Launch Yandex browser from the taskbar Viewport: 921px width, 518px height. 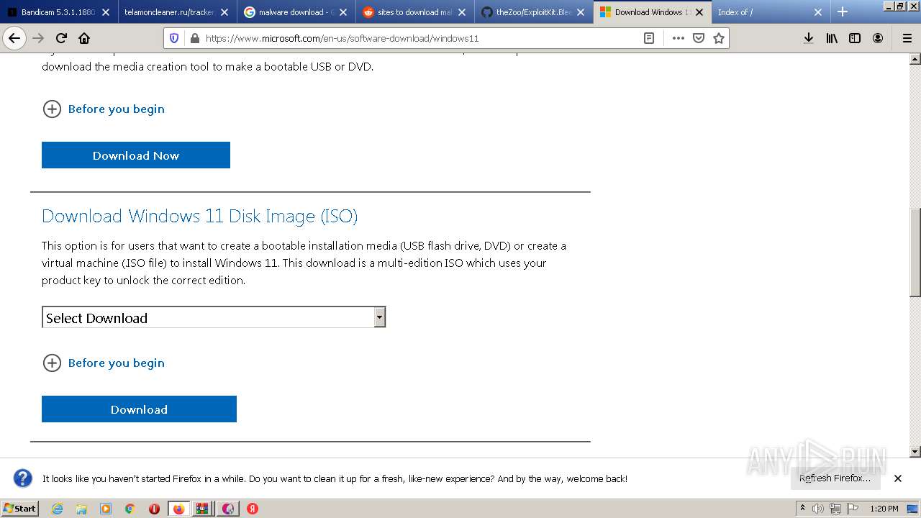(x=253, y=509)
